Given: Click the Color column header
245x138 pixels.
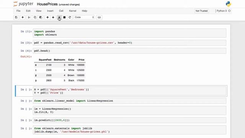Looking at the screenshot, I should coord(71,60).
